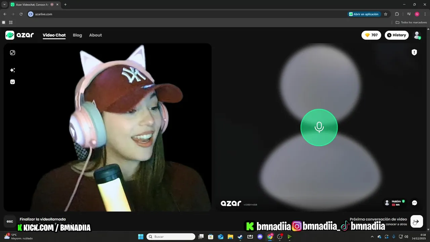Screen dimensions: 430x242
Task: Open Task View on taskbar
Action: point(201,237)
